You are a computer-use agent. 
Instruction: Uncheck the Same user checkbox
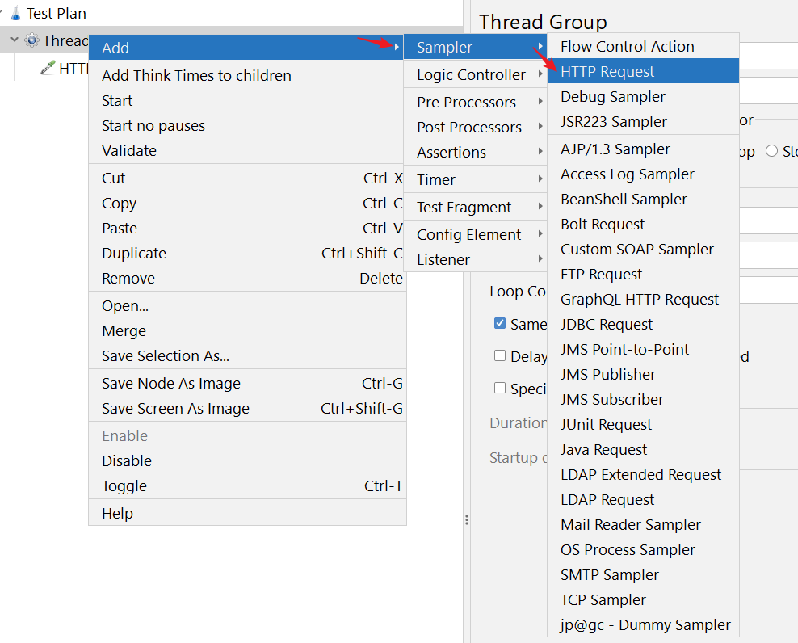point(500,323)
